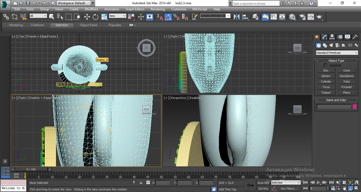Image resolution: width=361 pixels, height=192 pixels.
Task: Click the Key Filters button
Action: click(289, 189)
